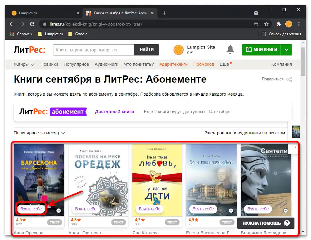Click the padlock site info icon
311x240 pixels.
coord(45,24)
